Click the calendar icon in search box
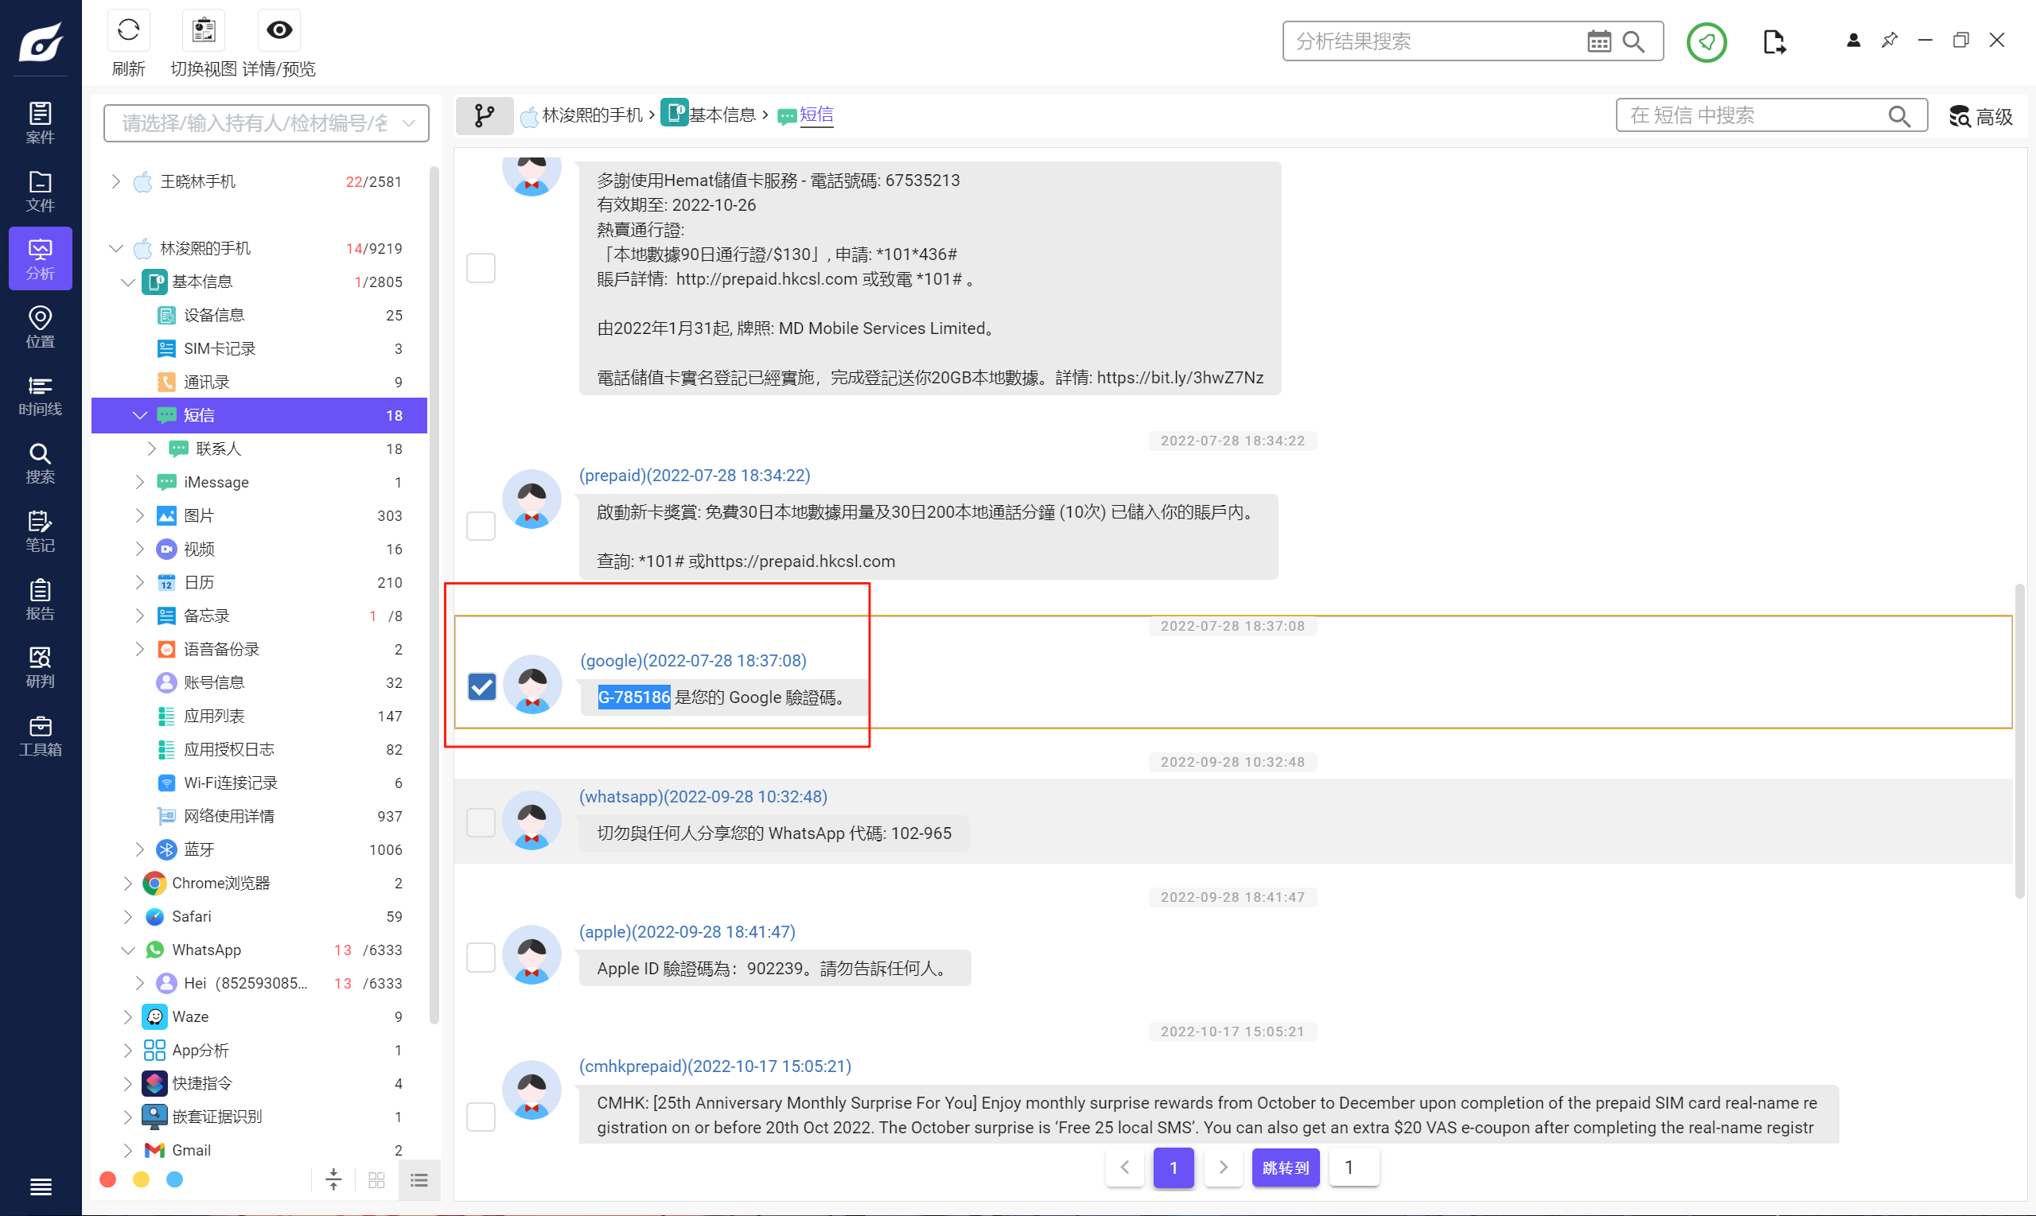2036x1216 pixels. tap(1598, 42)
